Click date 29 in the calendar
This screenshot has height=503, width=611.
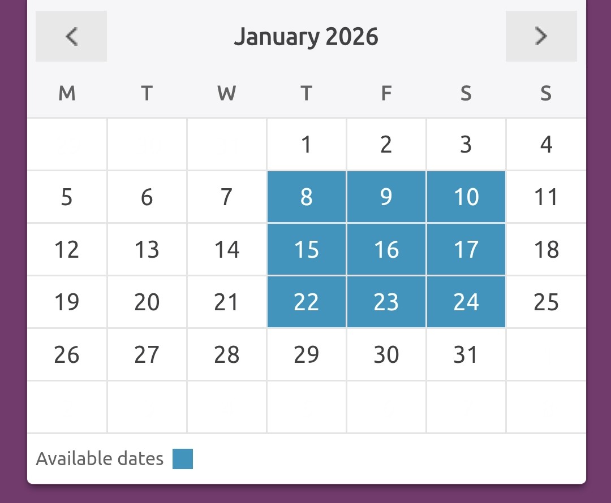[307, 355]
